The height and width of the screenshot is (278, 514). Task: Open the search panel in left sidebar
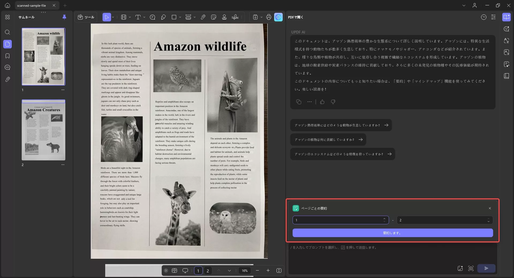click(7, 32)
